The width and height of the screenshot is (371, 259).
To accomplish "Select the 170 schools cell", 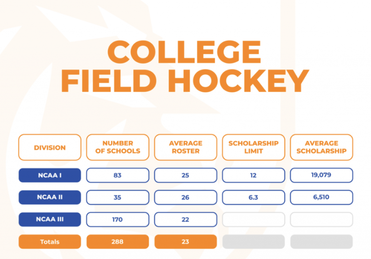I will pyautogui.click(x=117, y=220).
